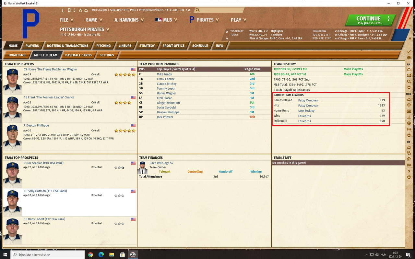Open the Windows Start menu
This screenshot has width=415, height=259.
click(x=5, y=255)
